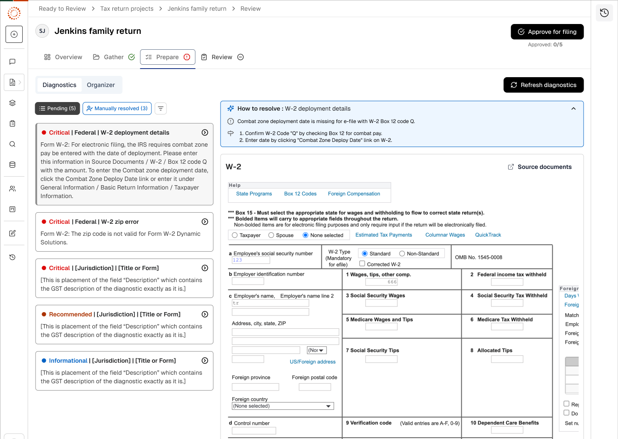Image resolution: width=618 pixels, height=439 pixels.
Task: Click the history clock icon at top right
Action: coord(604,13)
